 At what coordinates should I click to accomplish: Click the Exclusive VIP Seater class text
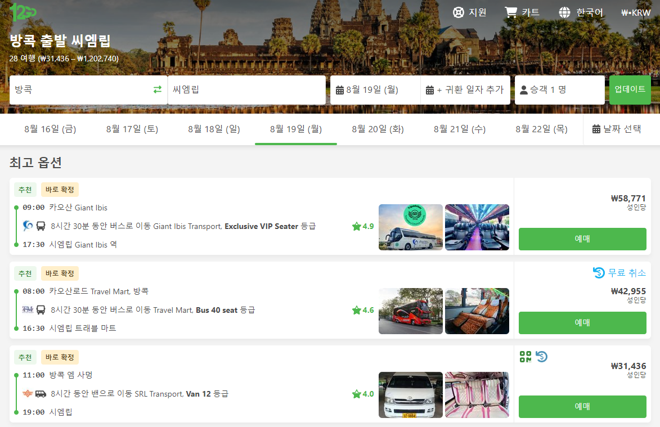(262, 226)
